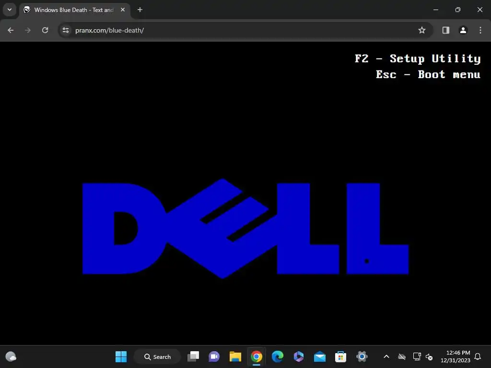Open Task View on the taskbar

coord(193,356)
